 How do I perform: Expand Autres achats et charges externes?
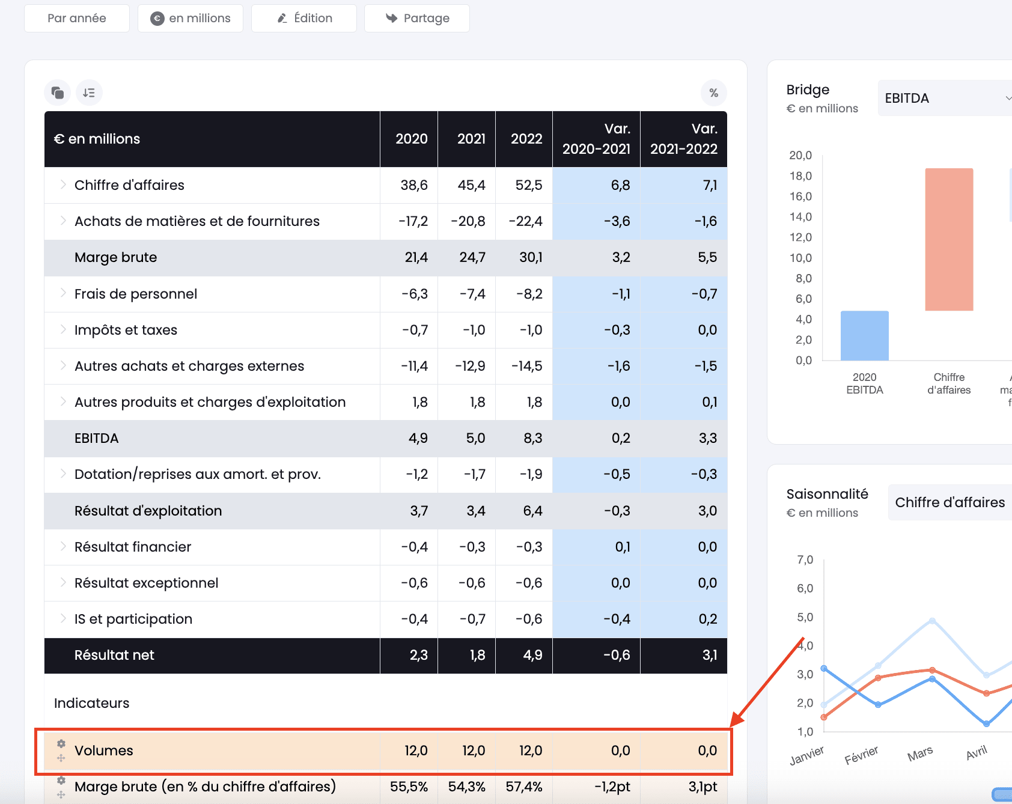pos(63,365)
